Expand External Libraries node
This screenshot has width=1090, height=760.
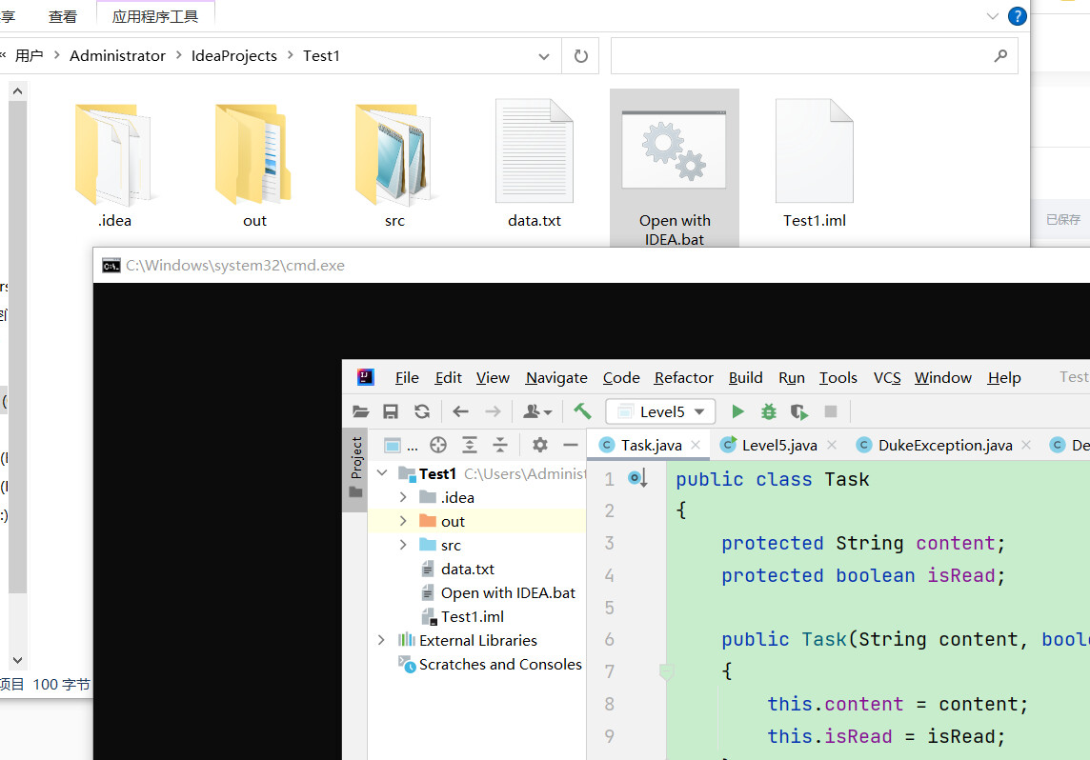(x=381, y=640)
